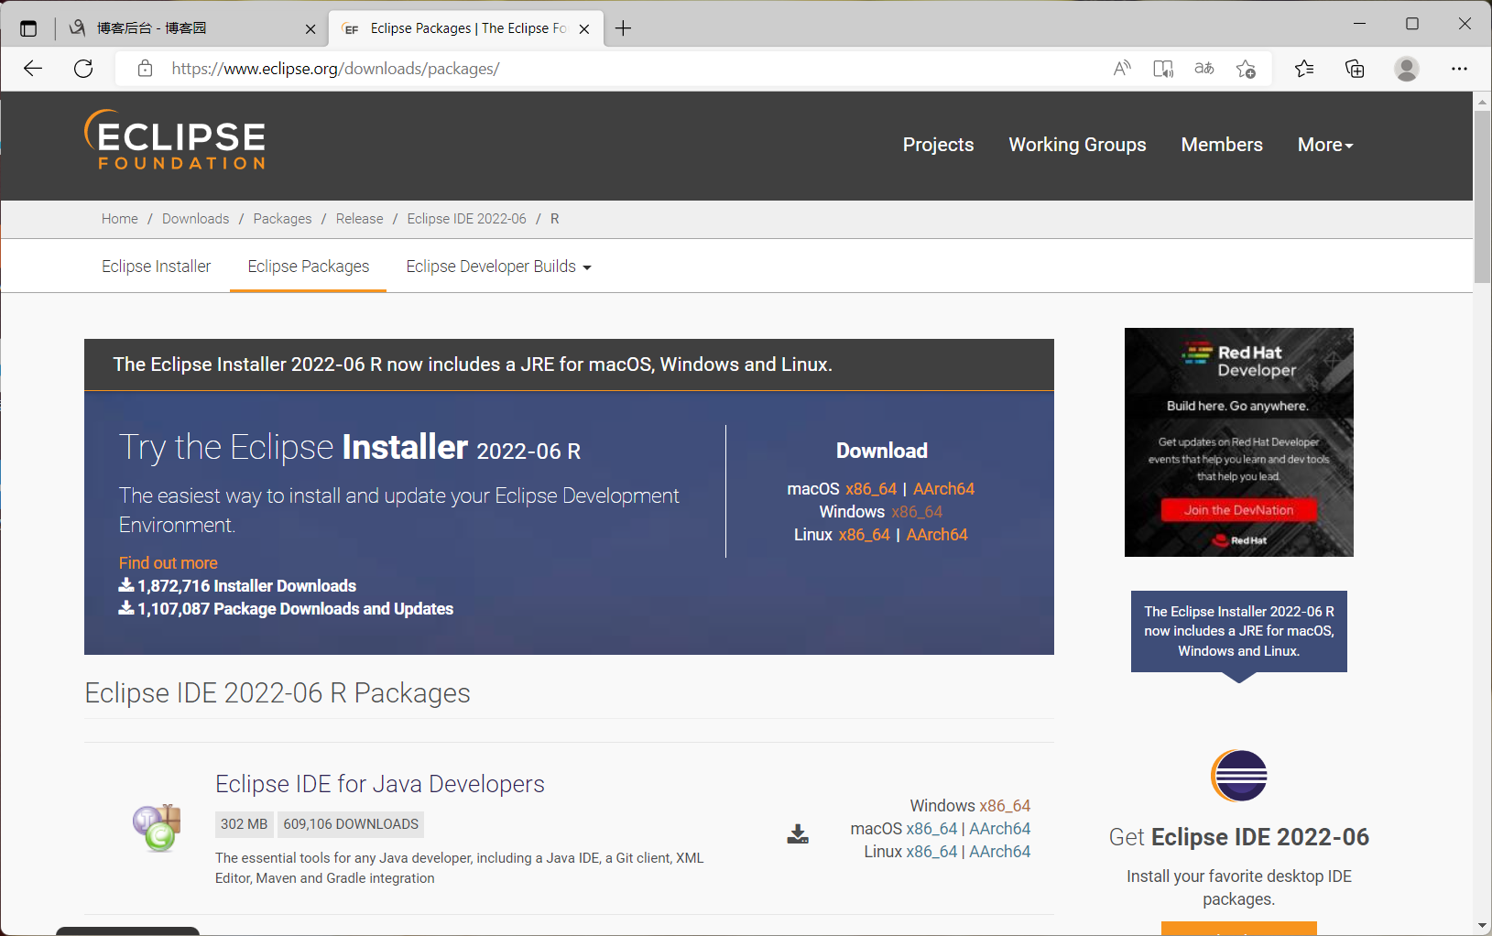Download Java Developers package for Windows x86_64
Screen dimensions: 1492x936
coord(1005,806)
